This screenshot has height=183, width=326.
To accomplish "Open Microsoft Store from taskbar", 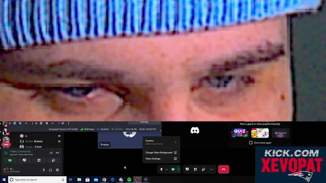I will point(88,180).
